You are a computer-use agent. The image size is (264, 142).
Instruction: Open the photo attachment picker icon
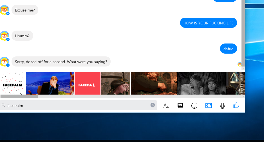[x=180, y=106]
